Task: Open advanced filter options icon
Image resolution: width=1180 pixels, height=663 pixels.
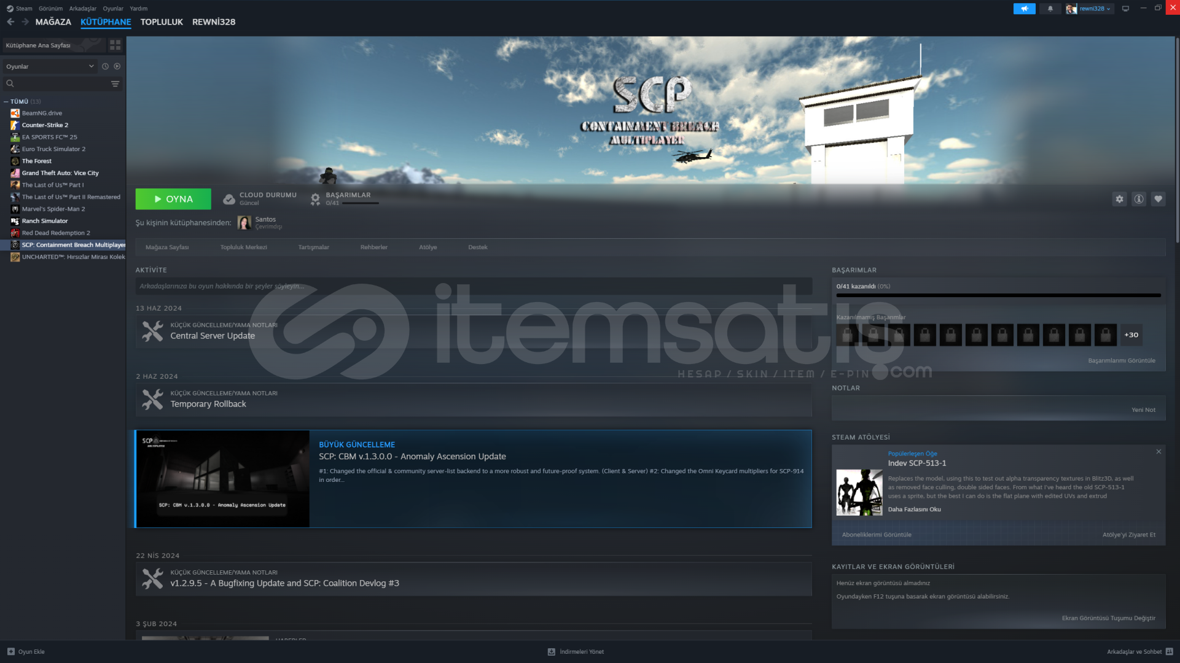Action: point(115,83)
